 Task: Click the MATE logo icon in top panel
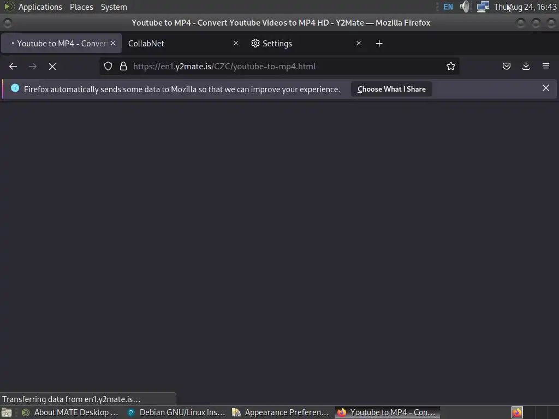click(x=9, y=7)
